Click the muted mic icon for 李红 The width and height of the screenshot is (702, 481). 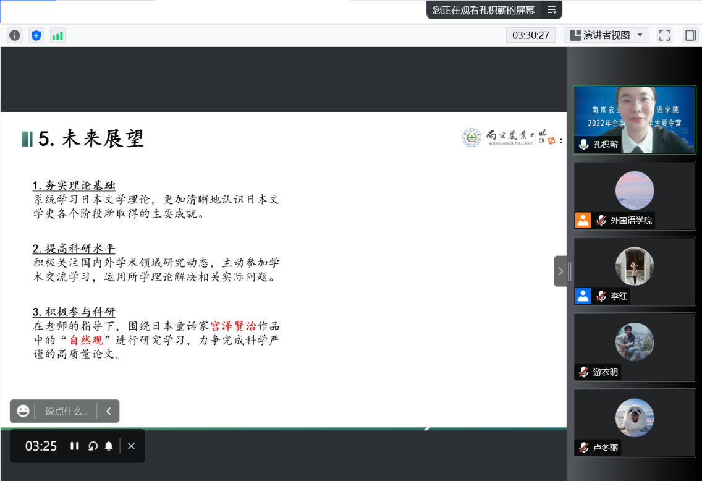[x=601, y=296]
